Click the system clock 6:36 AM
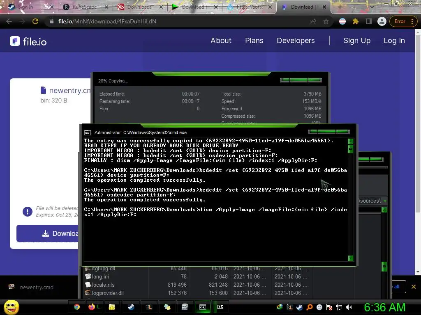The image size is (421, 315). click(x=384, y=307)
